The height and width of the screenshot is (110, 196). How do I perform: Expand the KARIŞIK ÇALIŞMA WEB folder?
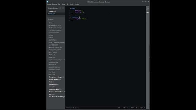point(55,48)
